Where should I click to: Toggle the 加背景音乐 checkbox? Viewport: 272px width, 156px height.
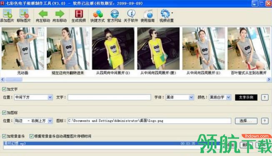[4, 136]
